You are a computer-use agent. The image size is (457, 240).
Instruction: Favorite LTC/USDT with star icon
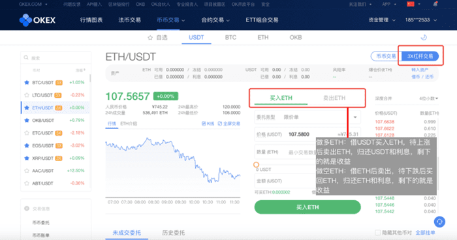(x=27, y=95)
